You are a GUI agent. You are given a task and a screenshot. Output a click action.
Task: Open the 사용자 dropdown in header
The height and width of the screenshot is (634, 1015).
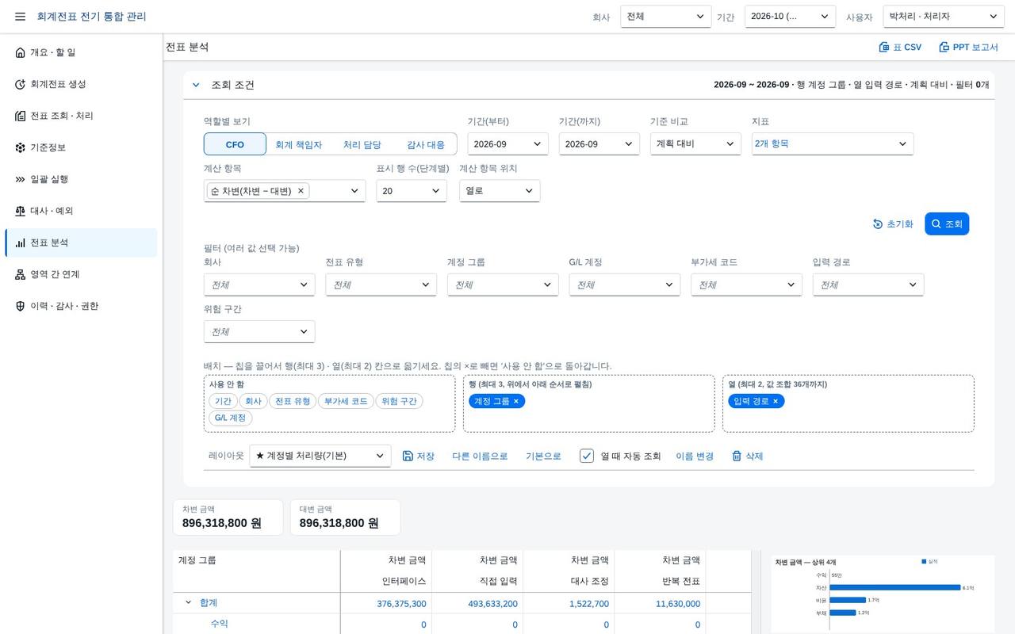(x=944, y=17)
